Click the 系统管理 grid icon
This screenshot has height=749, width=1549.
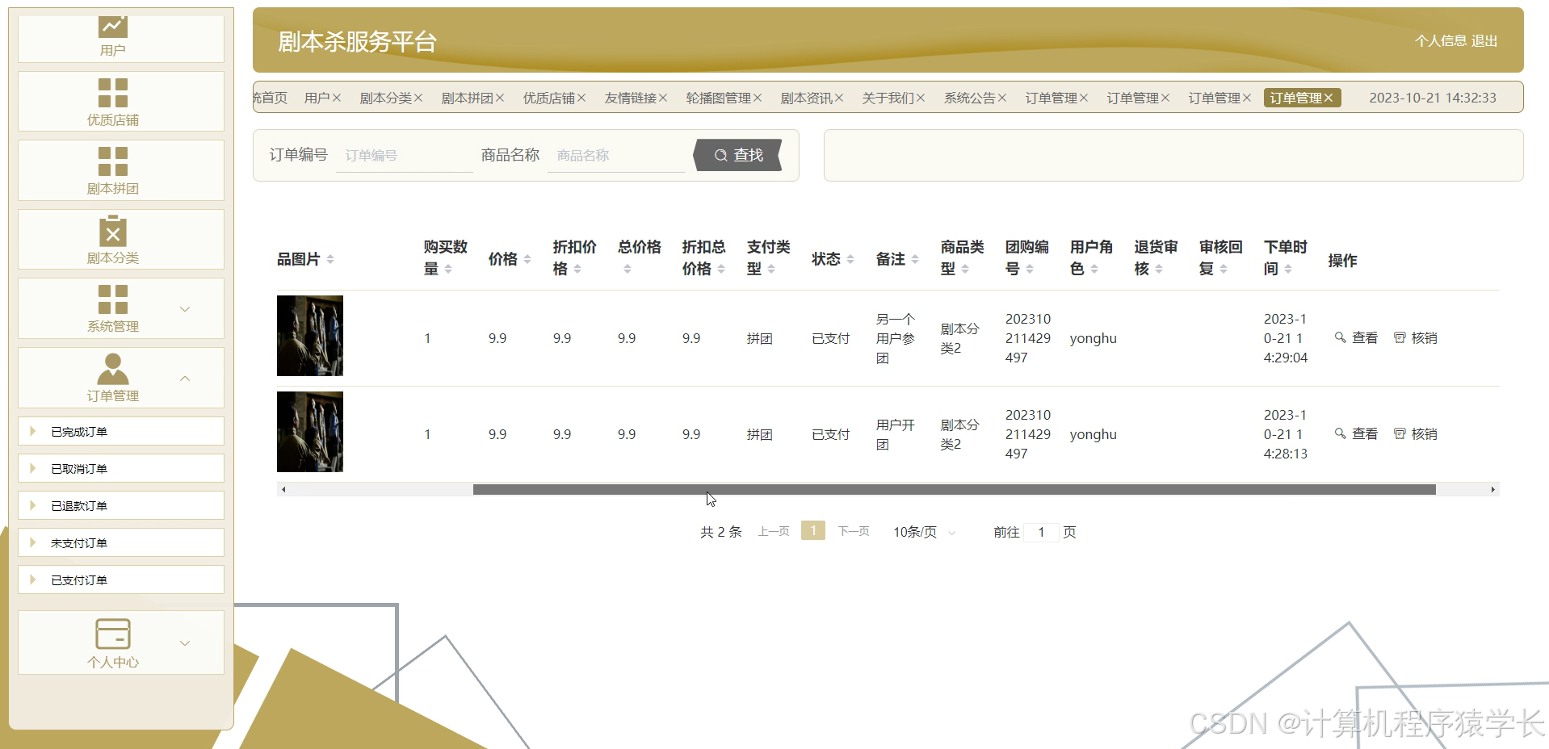click(x=113, y=299)
